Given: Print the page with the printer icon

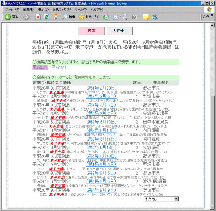Looking at the screenshot, I should 126,17.
